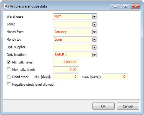
Task: Click the Opt. location: label
Action: [x=17, y=55]
